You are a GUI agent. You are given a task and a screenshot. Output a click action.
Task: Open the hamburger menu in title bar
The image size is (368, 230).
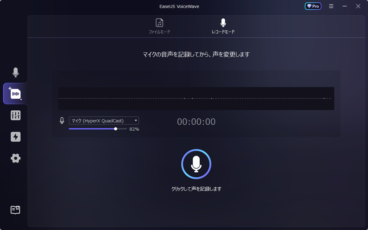[x=331, y=6]
